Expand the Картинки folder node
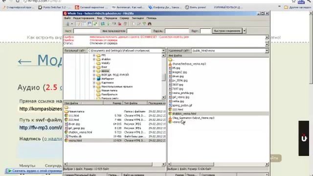The height and width of the screenshot is (176, 313). pos(94,83)
